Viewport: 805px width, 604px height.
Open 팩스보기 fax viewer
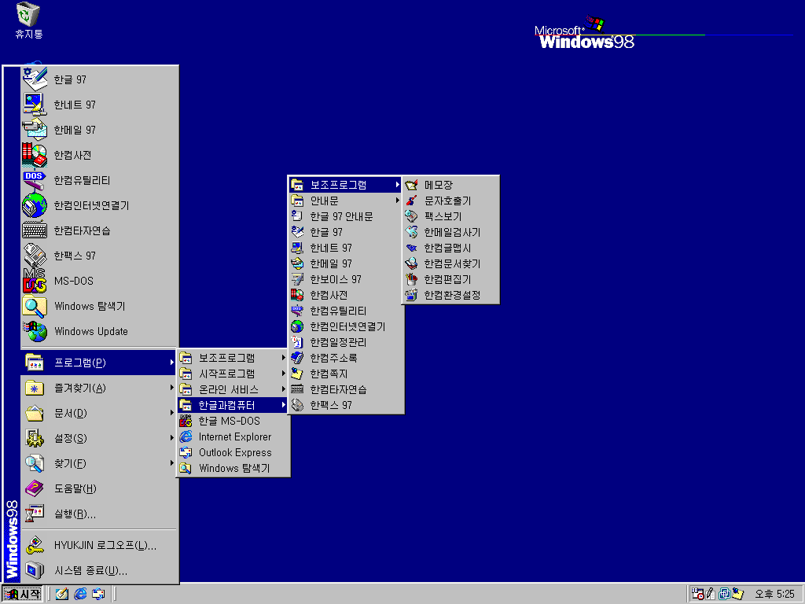(450, 216)
